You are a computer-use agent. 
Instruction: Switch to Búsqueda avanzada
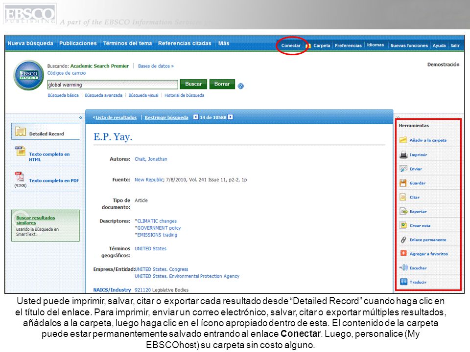103,95
